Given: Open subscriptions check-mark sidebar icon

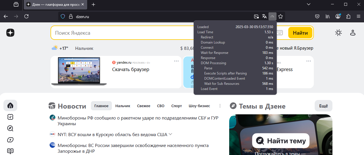Looking at the screenshot, I should [10, 117].
